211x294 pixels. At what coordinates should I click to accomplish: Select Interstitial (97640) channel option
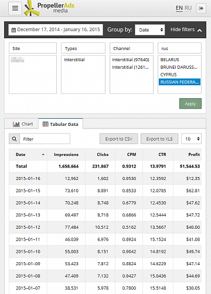coord(131,59)
